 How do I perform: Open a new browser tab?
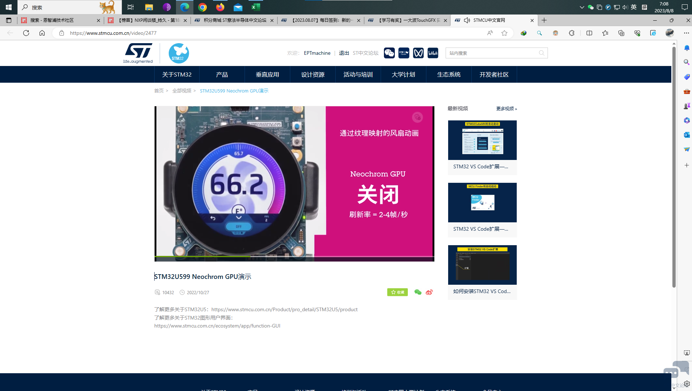coord(544,20)
